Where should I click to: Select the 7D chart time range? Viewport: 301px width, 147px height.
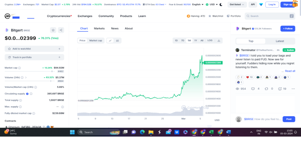click(183, 40)
